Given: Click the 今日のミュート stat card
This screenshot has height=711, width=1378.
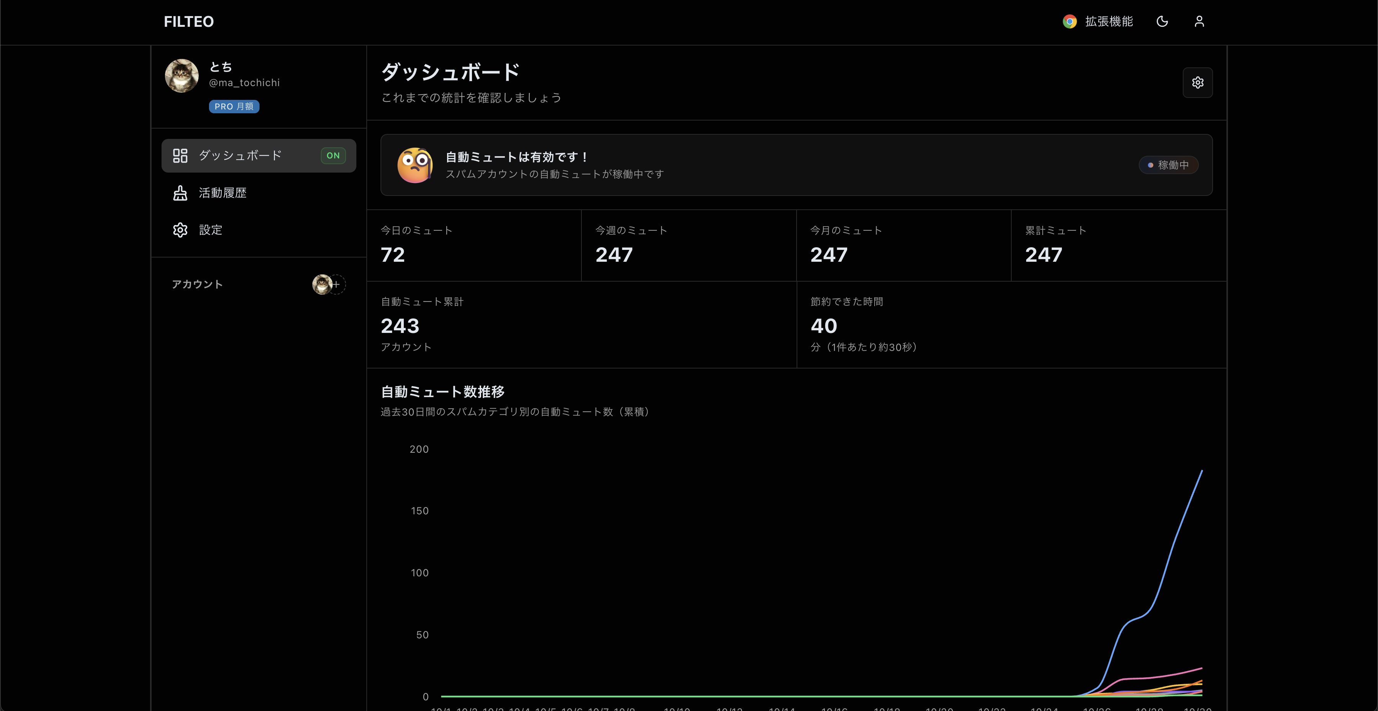Looking at the screenshot, I should 473,245.
